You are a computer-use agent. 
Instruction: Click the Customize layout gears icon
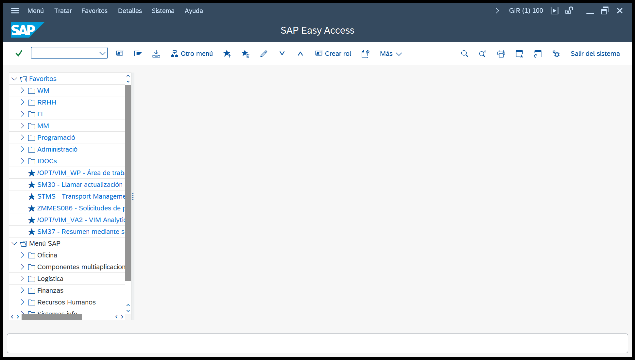pyautogui.click(x=556, y=53)
